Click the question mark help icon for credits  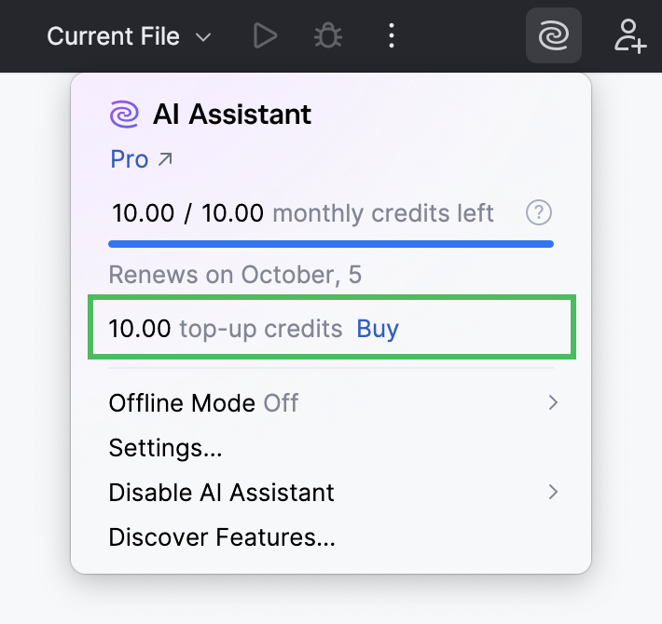[538, 212]
